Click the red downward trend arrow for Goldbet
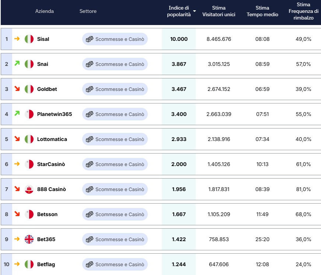 [x=17, y=88]
